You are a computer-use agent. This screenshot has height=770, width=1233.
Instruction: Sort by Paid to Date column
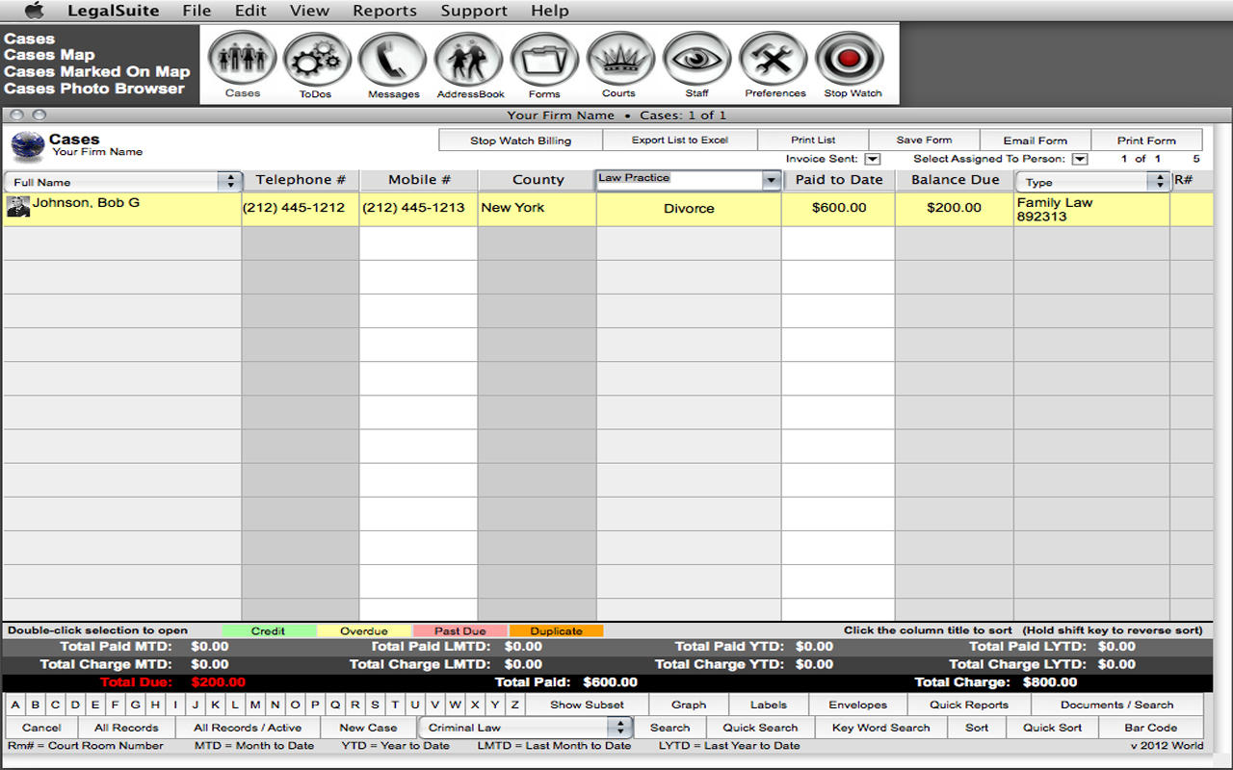coord(839,180)
